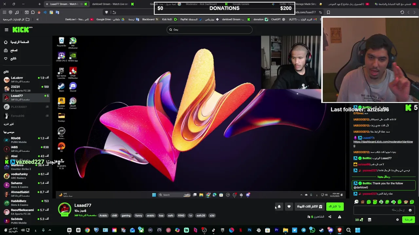Viewport: 419px width, 235px height.
Task: Open the emoji picker in message box
Action: [x=410, y=210]
